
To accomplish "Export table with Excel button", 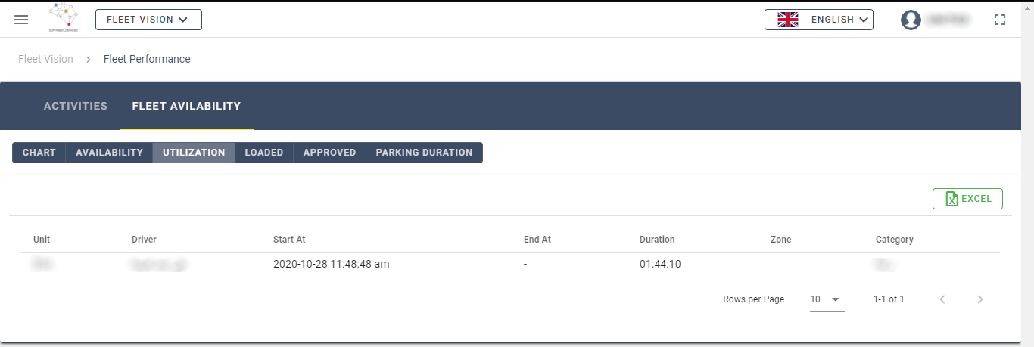I will point(967,199).
